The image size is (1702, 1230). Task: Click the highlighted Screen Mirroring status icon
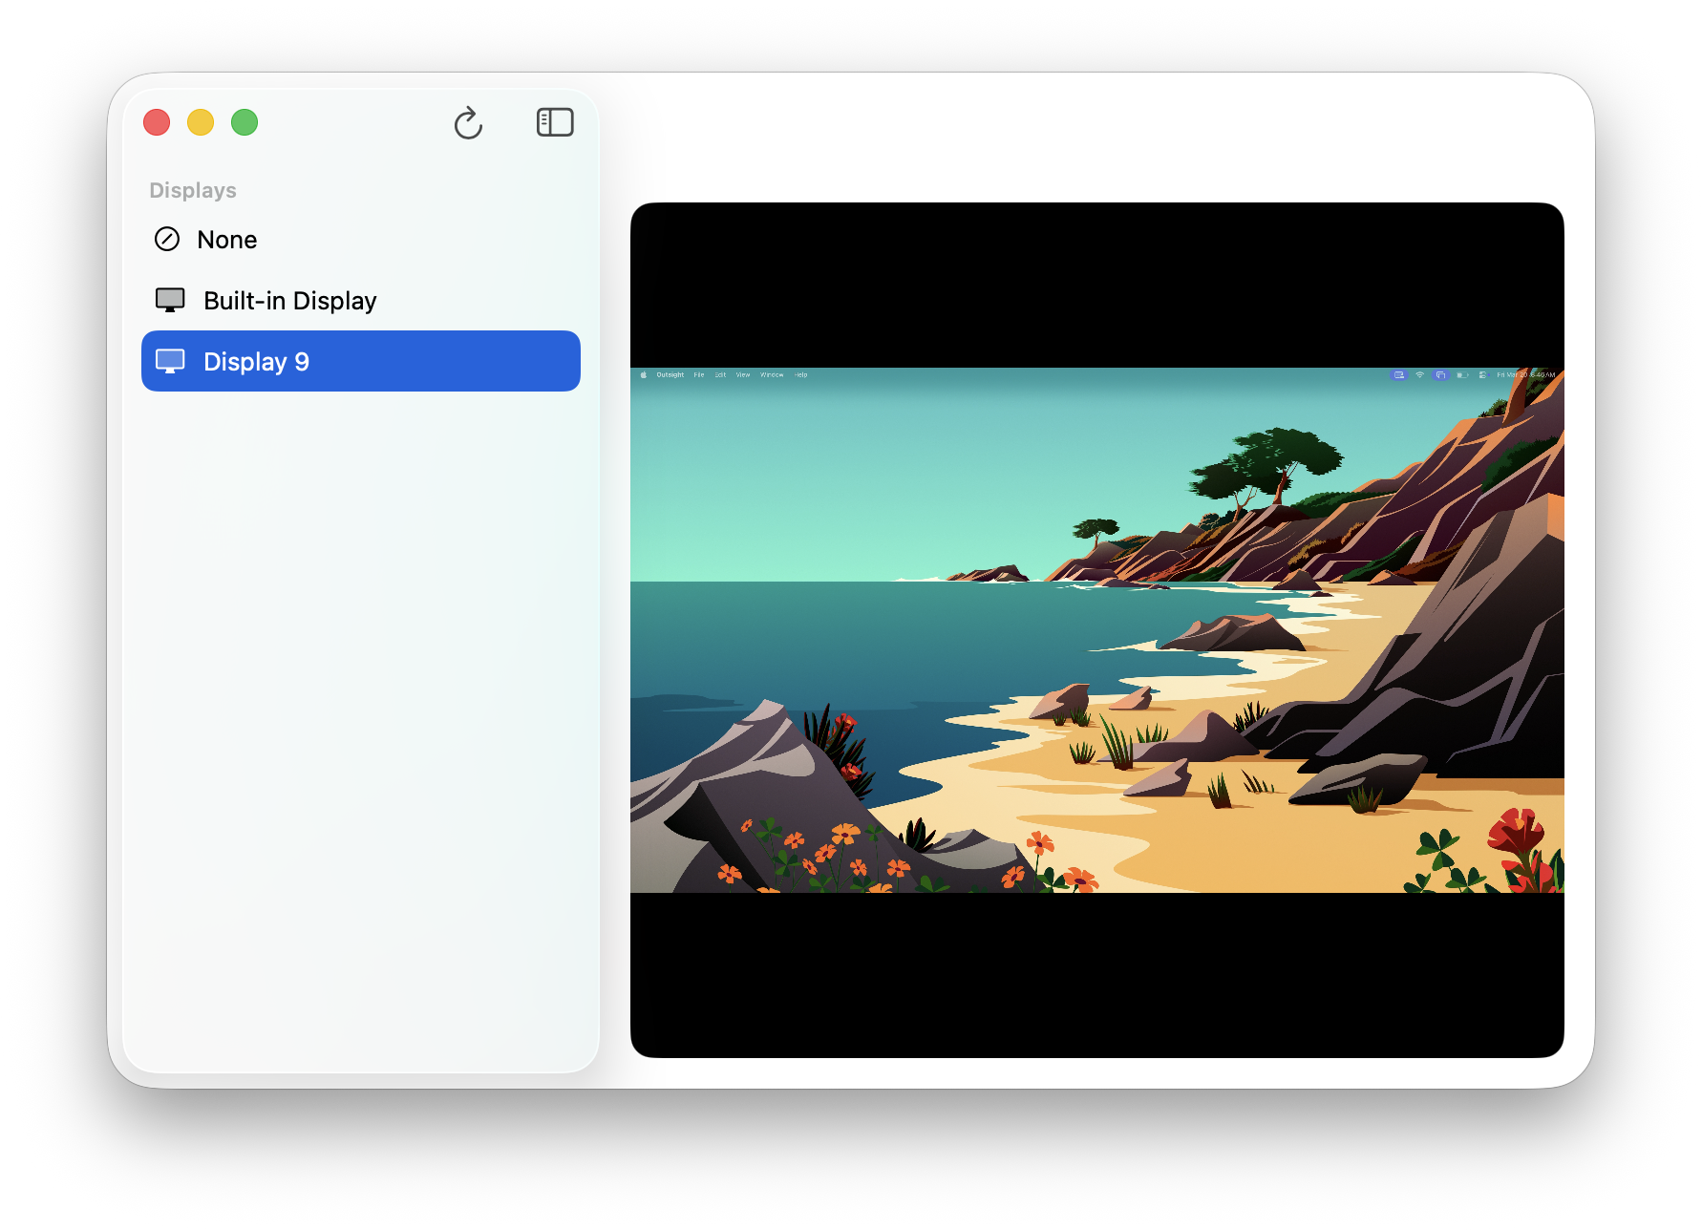[x=1440, y=375]
